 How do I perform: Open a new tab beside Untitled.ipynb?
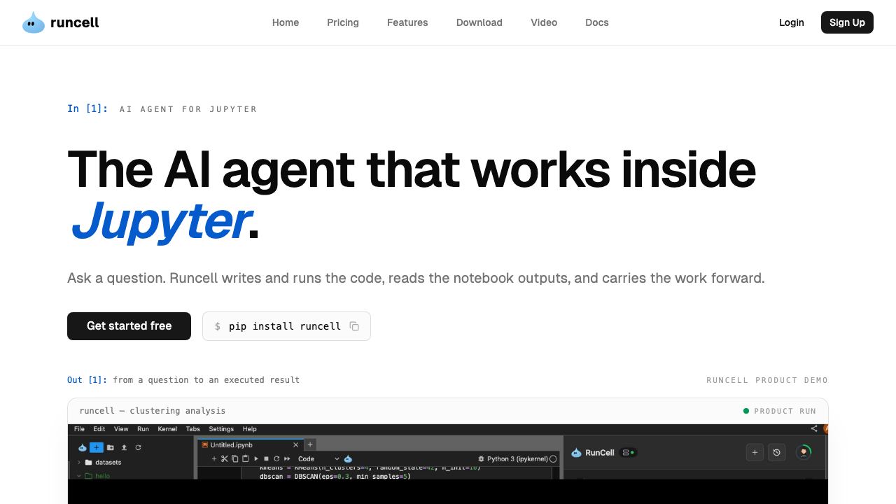310,444
